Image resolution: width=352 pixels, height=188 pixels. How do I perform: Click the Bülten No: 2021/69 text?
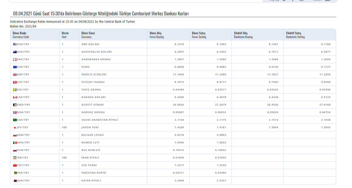coord(23,26)
